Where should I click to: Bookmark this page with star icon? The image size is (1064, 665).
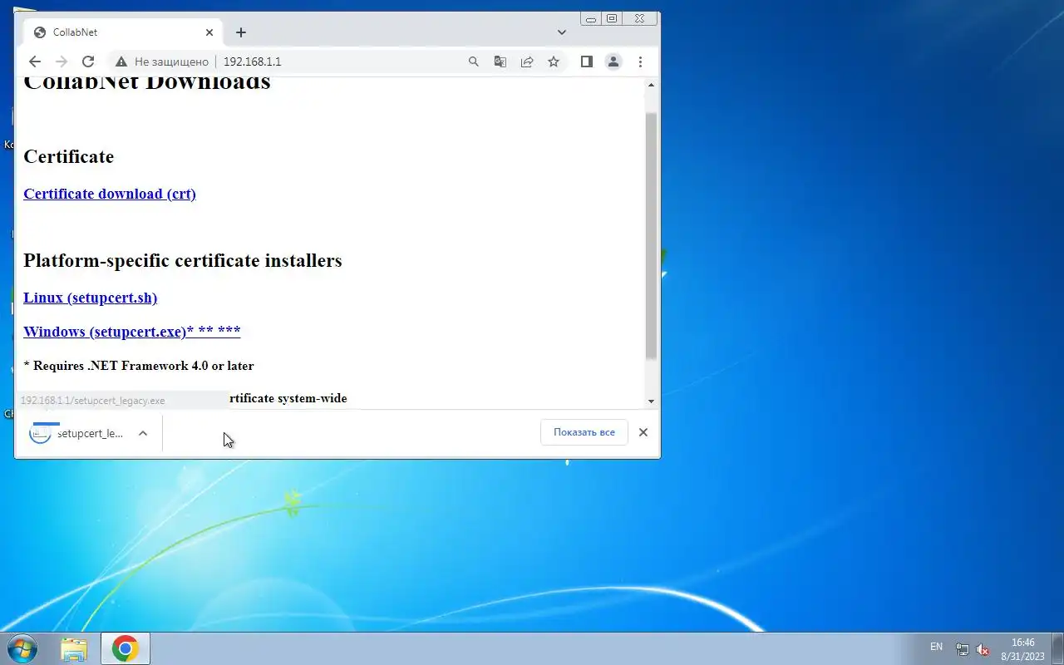(x=554, y=62)
